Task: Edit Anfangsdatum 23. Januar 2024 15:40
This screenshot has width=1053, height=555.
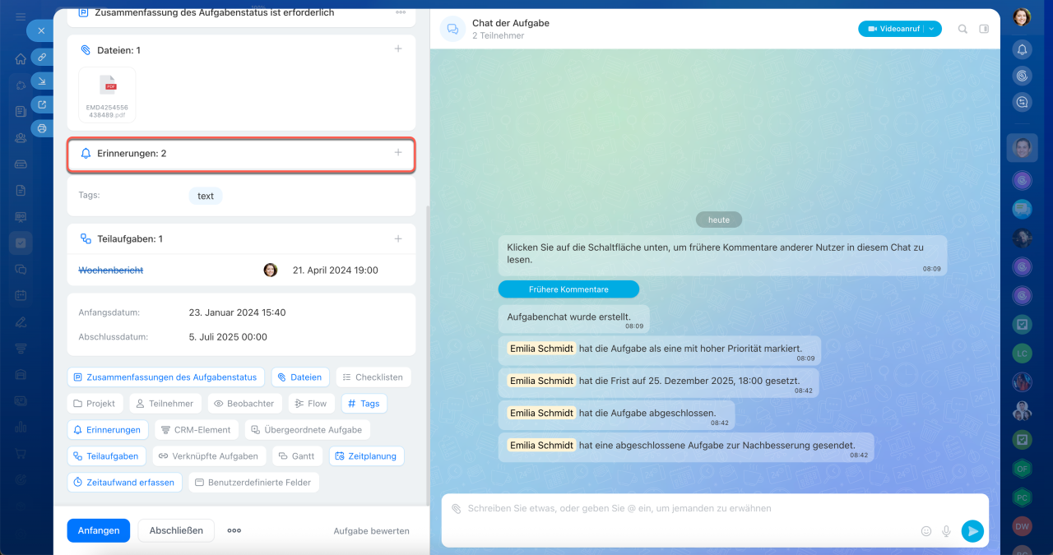Action: [238, 312]
